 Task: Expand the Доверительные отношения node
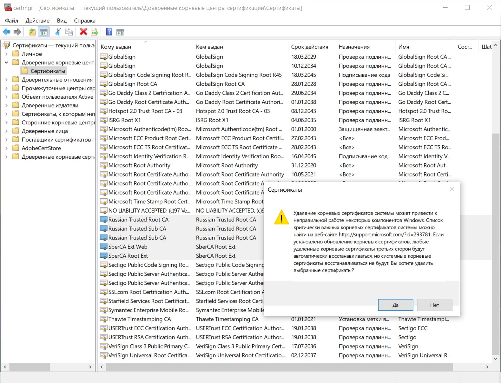6,80
